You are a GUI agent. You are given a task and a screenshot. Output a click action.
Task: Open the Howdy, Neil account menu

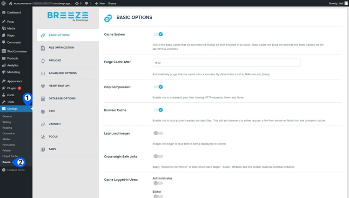[331, 3]
